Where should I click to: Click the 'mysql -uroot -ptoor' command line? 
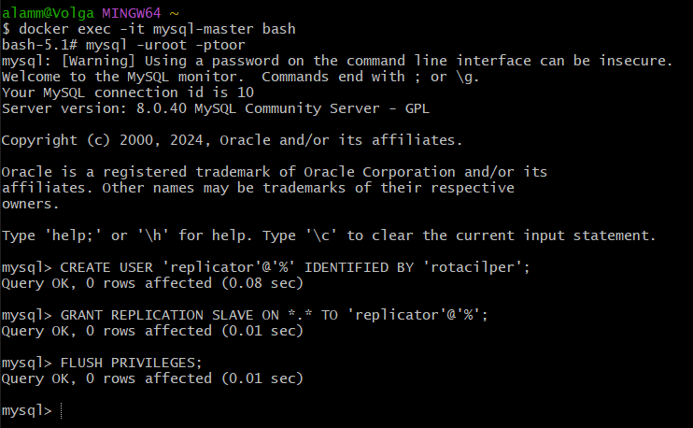[x=165, y=45]
